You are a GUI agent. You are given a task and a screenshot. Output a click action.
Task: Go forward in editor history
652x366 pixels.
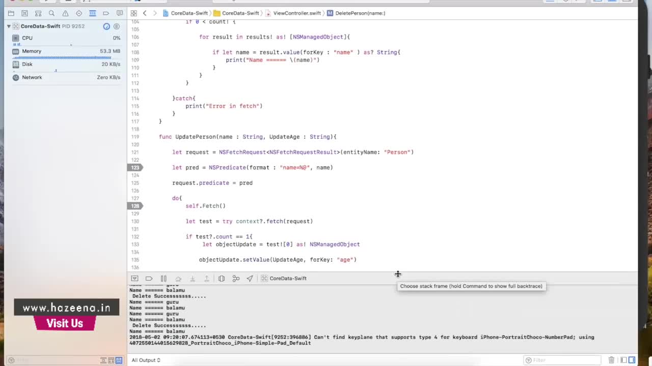point(155,13)
